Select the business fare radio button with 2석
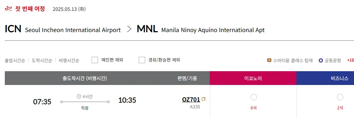This screenshot has height=118, width=354. click(x=340, y=97)
